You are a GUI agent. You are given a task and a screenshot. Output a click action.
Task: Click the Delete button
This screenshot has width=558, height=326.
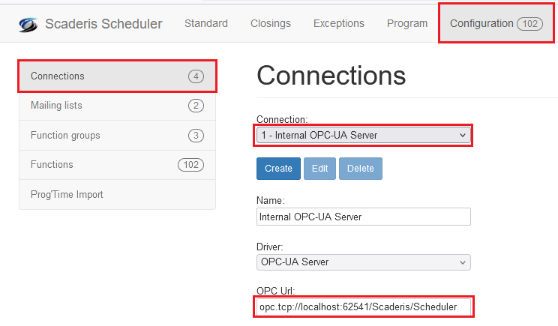pos(360,169)
